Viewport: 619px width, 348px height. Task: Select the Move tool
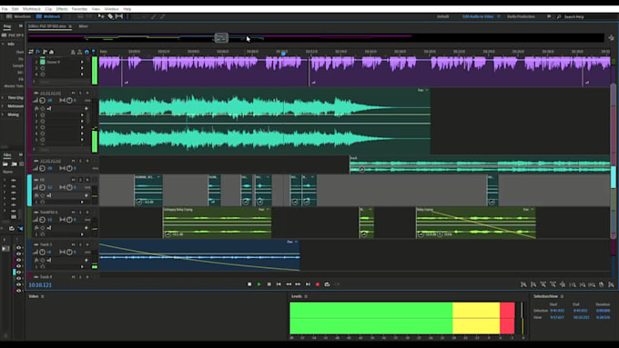point(101,16)
